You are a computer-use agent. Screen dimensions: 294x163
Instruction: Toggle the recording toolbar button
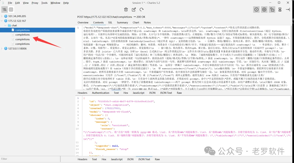[264, 10]
